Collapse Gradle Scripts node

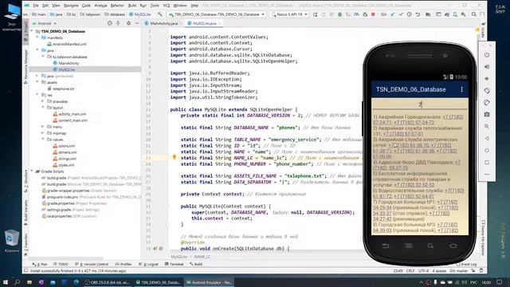click(x=32, y=171)
